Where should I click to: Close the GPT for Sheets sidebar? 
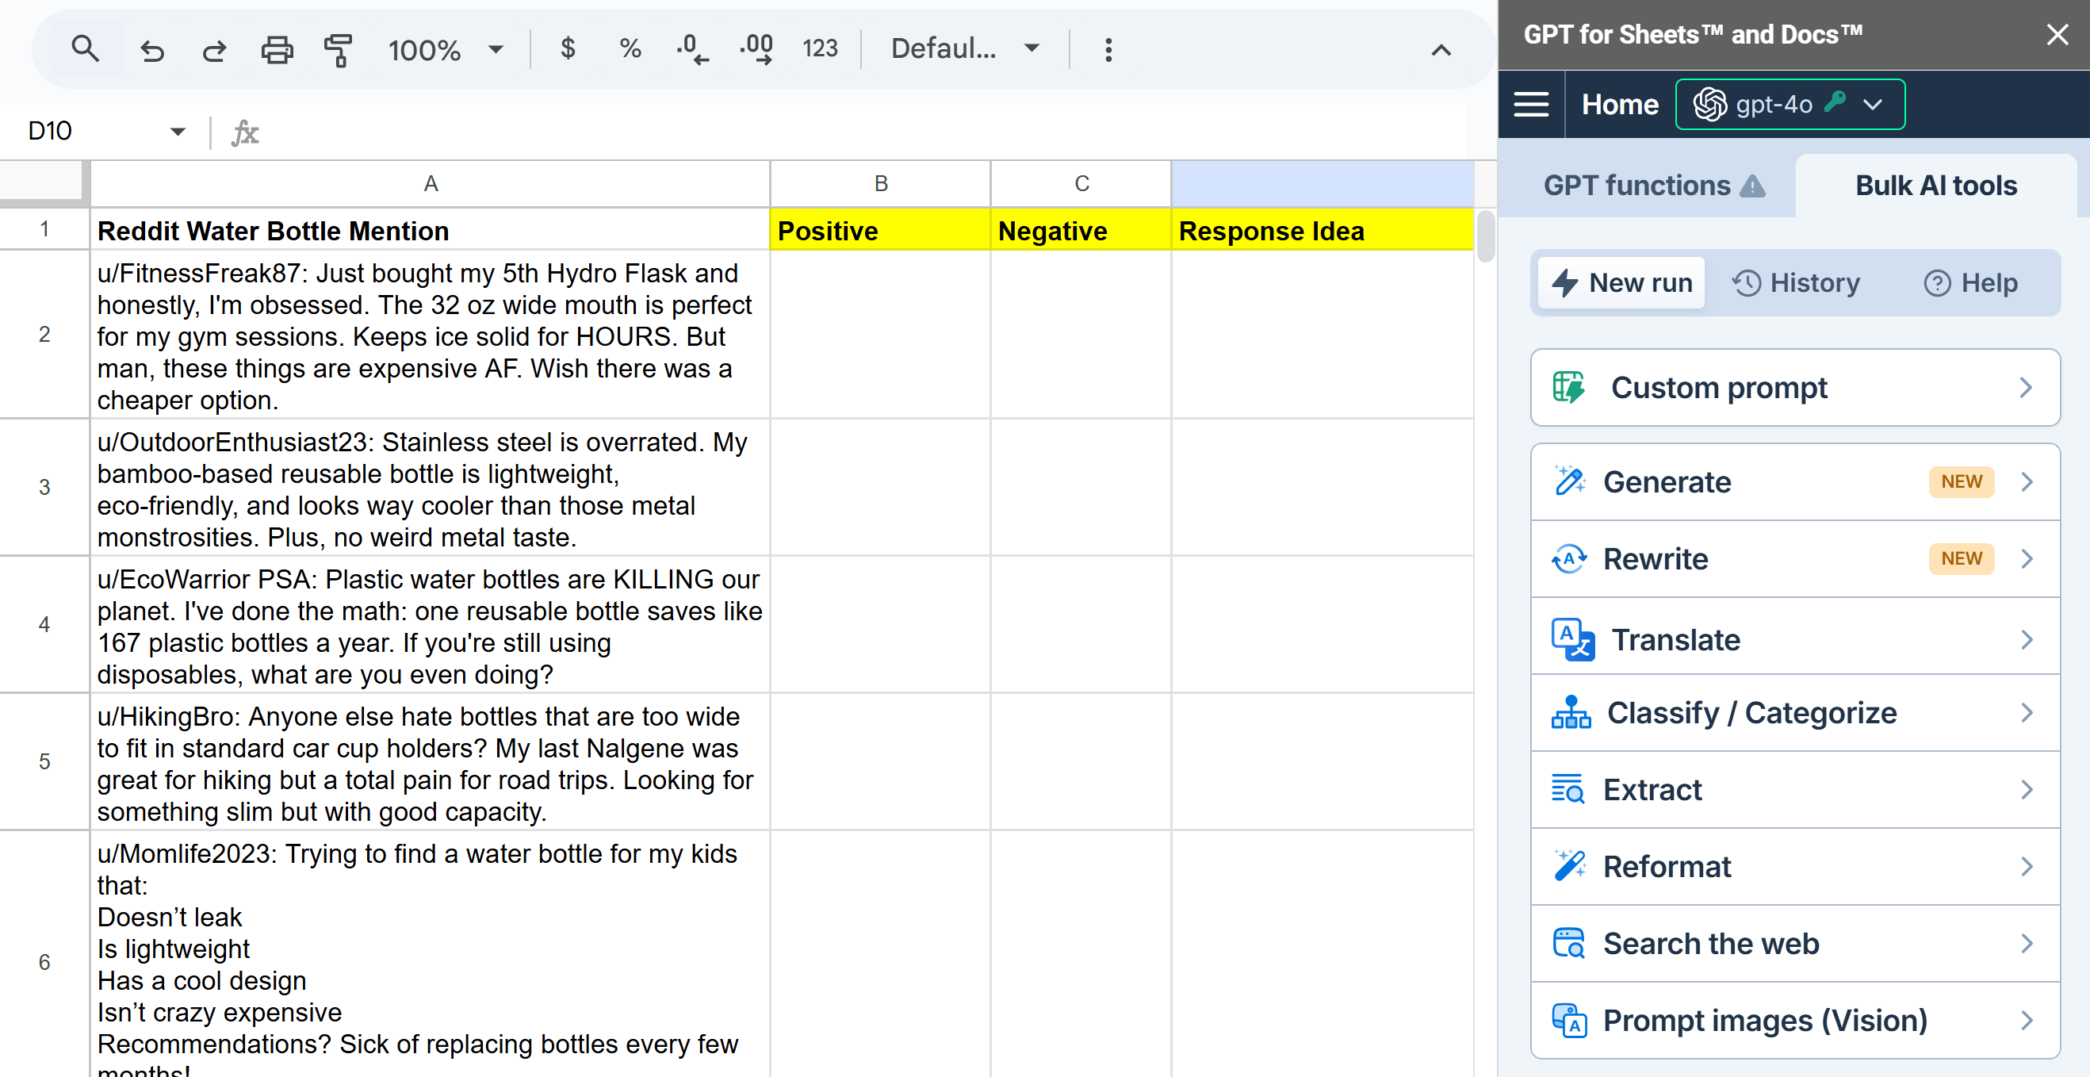(x=2057, y=34)
